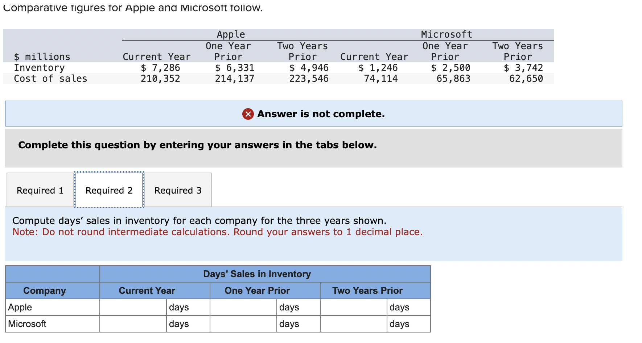Viewport: 642px width, 343px height.
Task: Click the Apple header in data table
Action: click(x=231, y=34)
